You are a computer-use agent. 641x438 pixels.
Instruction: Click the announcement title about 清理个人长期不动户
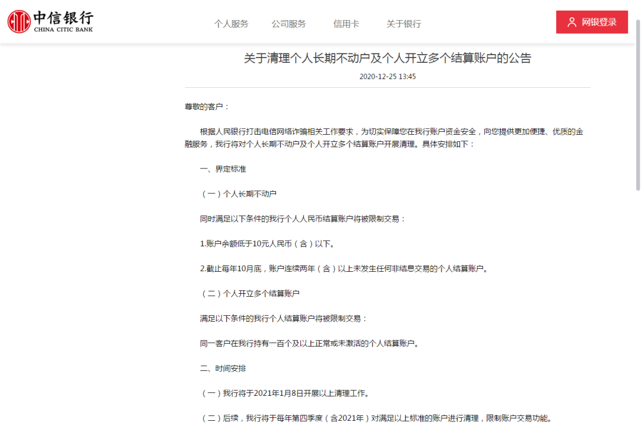[x=387, y=58]
